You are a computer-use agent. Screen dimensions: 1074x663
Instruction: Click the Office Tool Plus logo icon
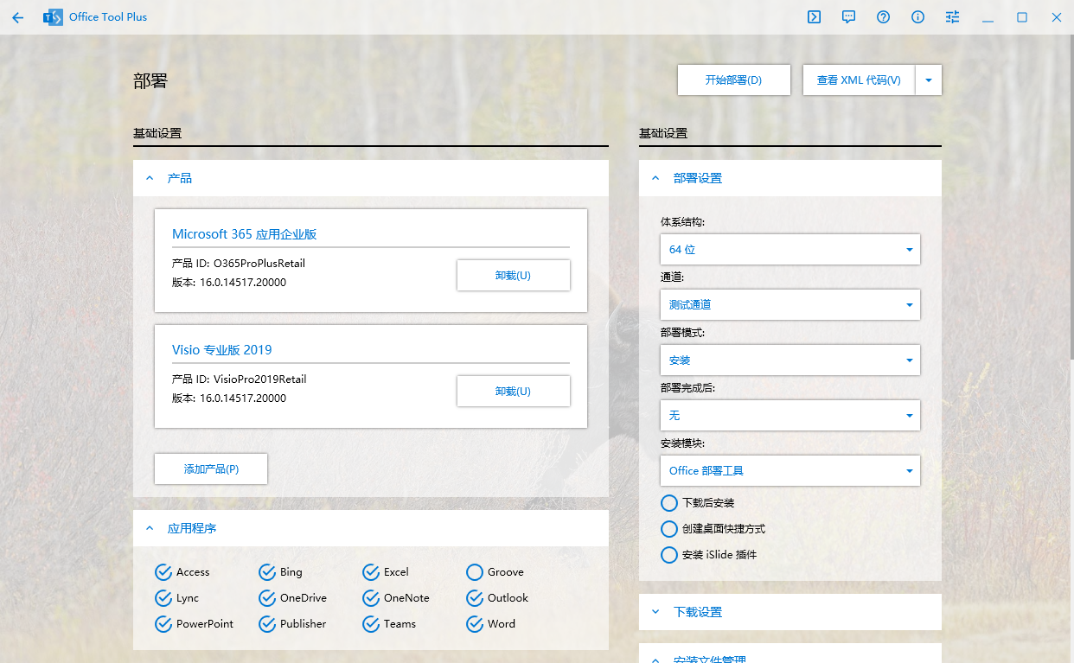coord(53,17)
